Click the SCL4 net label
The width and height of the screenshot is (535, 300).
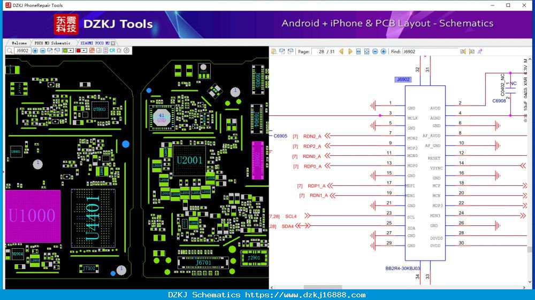291,216
